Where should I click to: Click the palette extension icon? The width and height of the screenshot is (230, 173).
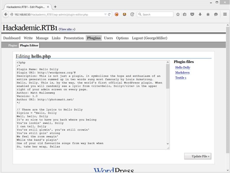132,14
